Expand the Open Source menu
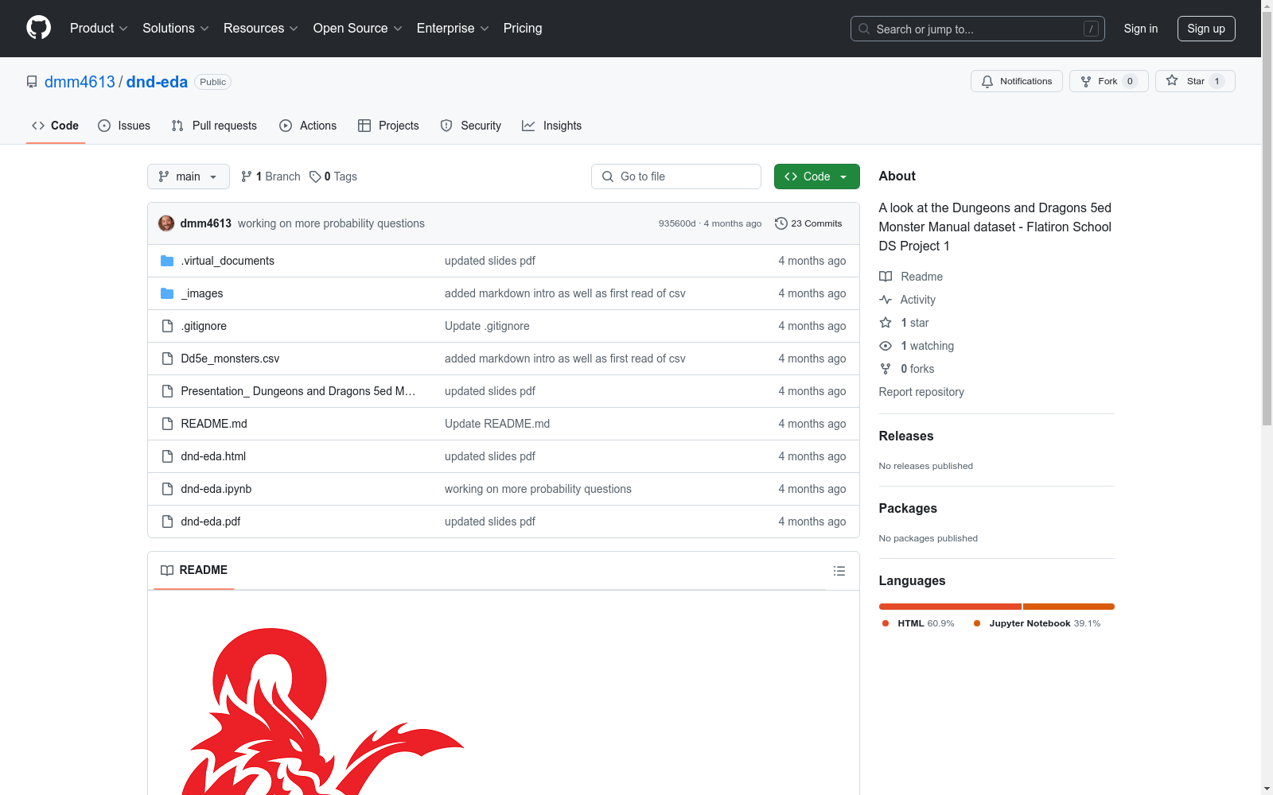This screenshot has width=1273, height=795. 358,29
